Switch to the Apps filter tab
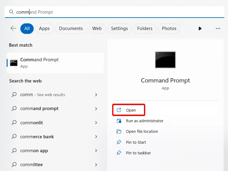Viewport: 228px width, 171px height. (44, 29)
